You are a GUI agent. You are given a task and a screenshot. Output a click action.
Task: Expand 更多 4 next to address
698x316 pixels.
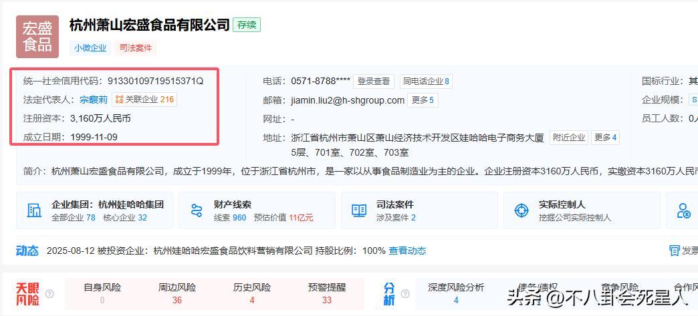(x=605, y=138)
